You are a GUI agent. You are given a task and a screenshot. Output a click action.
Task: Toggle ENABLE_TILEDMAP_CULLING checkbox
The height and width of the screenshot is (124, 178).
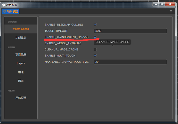click(x=95, y=25)
